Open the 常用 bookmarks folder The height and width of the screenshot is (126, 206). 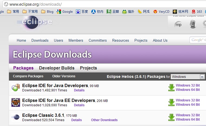point(13,12)
